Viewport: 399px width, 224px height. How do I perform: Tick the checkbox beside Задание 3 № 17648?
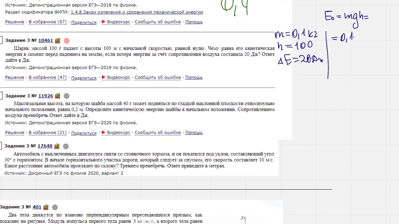click(x=1, y=146)
